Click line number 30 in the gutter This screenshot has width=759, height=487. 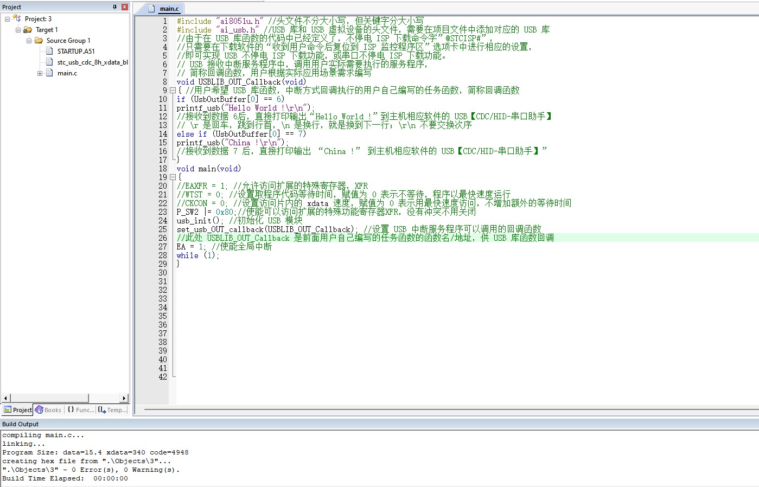163,273
